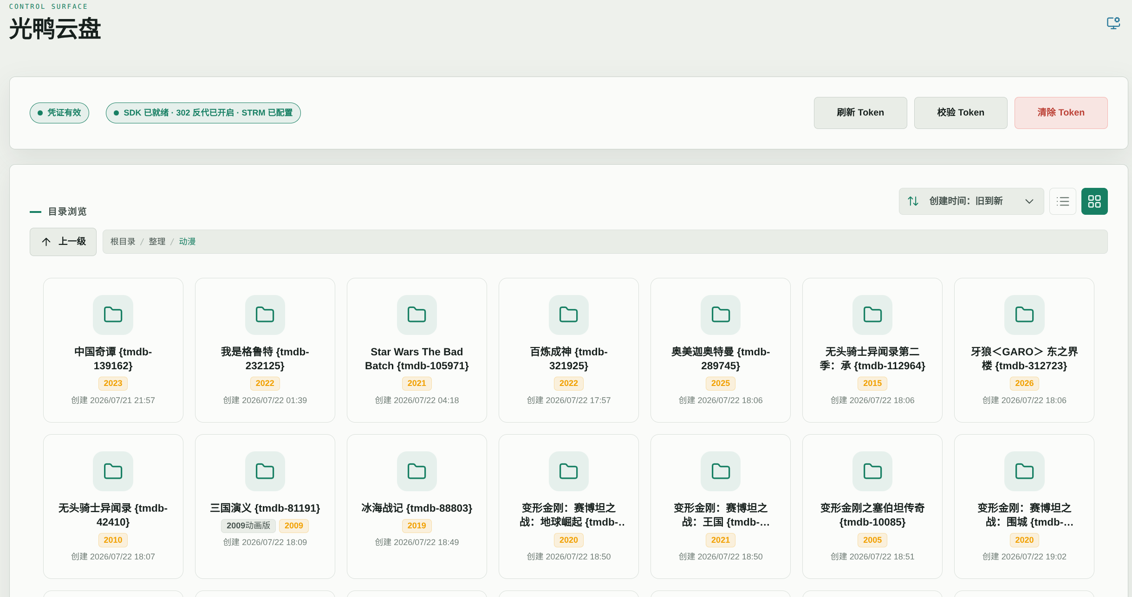Click the 2005 year tag on 变形金刚之塞伯坦传奇
Image resolution: width=1132 pixels, height=597 pixels.
[x=872, y=540]
